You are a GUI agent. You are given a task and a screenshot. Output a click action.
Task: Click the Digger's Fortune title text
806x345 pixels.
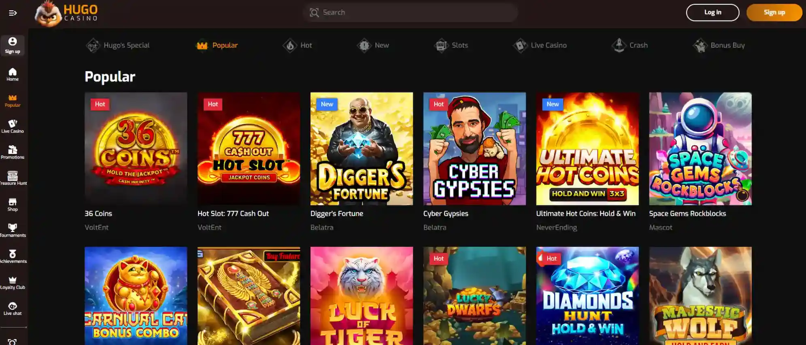(337, 214)
